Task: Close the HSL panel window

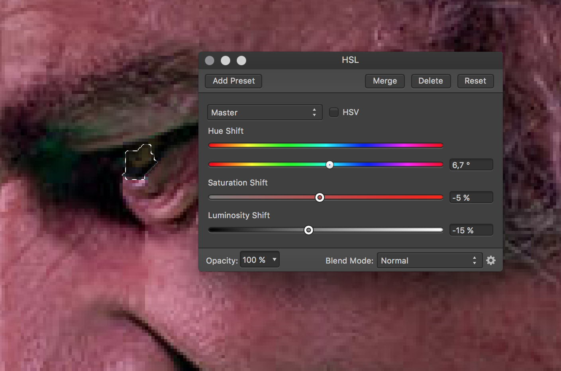Action: click(x=210, y=61)
